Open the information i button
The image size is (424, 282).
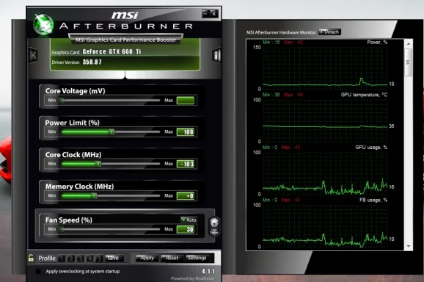click(216, 56)
